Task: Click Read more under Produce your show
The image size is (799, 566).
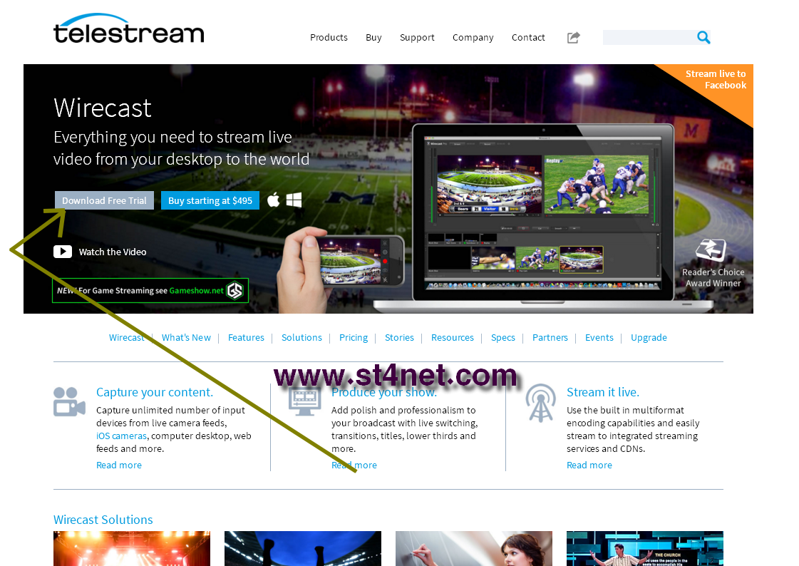Action: [x=354, y=465]
